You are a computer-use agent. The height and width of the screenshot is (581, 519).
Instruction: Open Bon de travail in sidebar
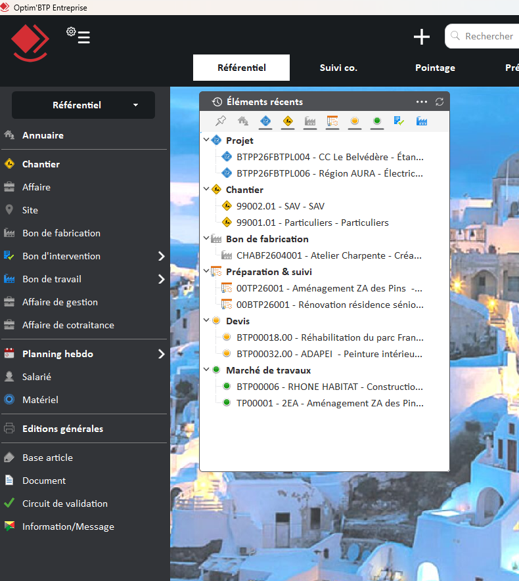(52, 279)
